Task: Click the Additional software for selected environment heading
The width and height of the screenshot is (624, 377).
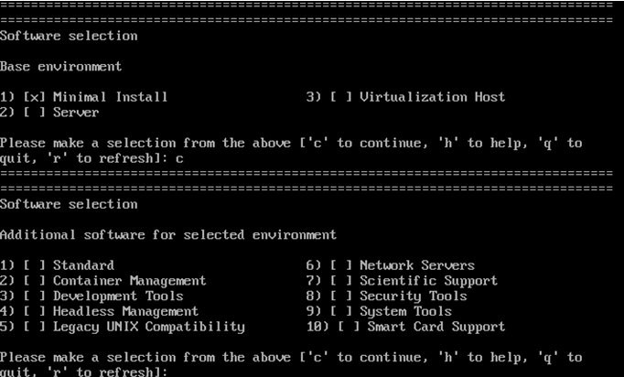Action: [168, 235]
